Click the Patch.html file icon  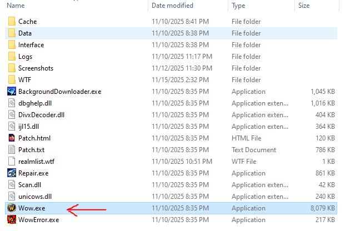pos(12,138)
